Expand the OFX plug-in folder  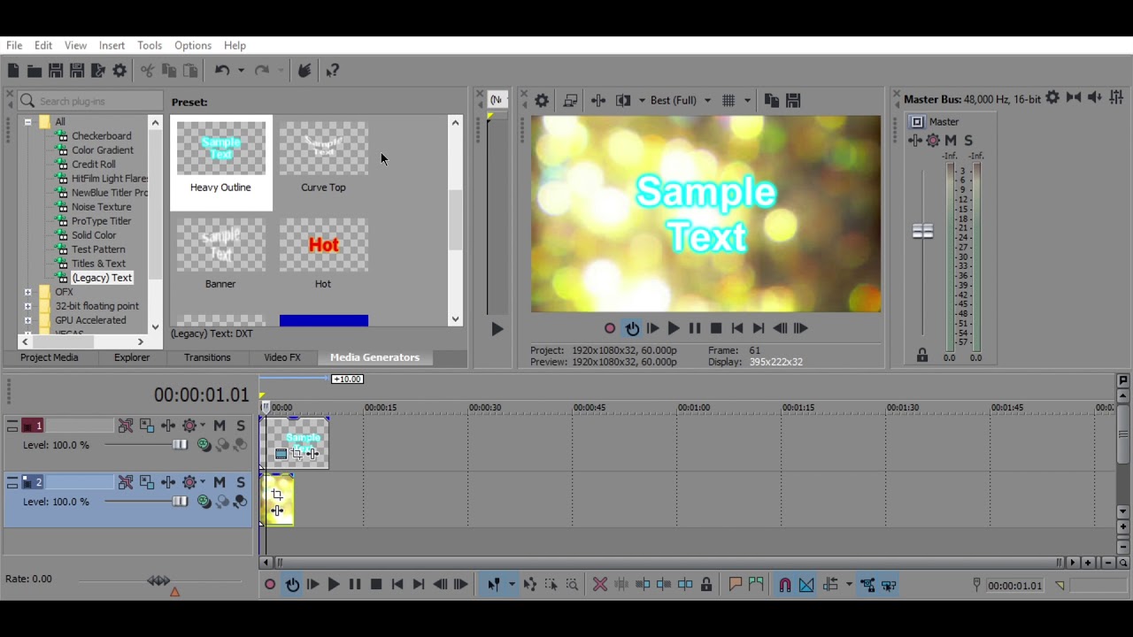tap(27, 292)
